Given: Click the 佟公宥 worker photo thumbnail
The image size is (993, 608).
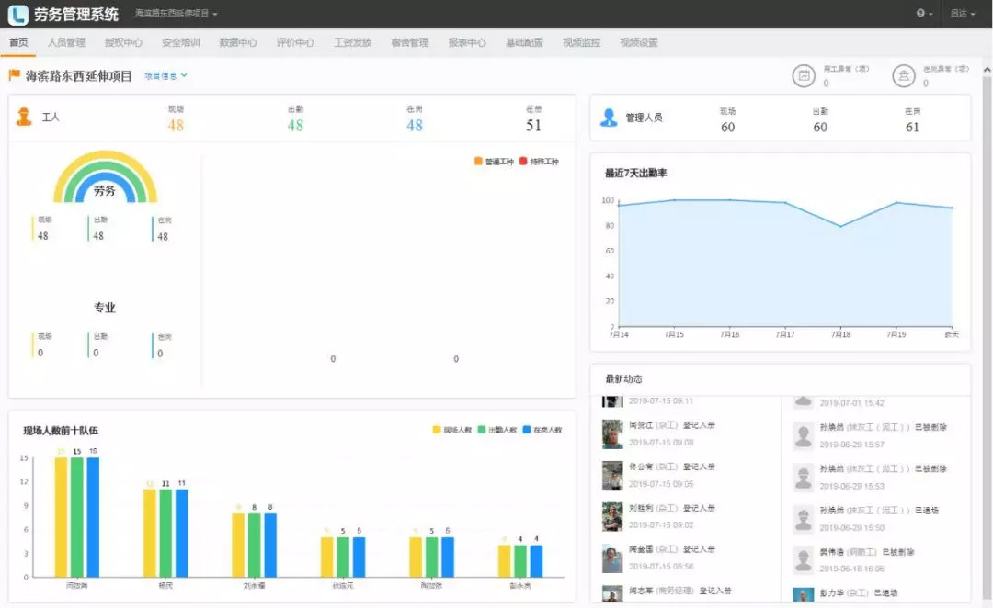Looking at the screenshot, I should pos(612,475).
